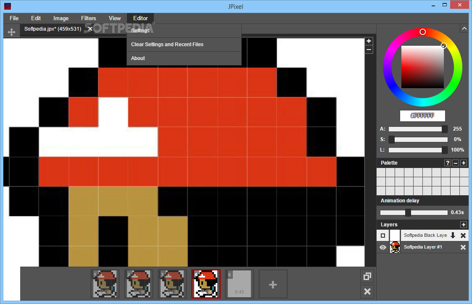Close the Editor menu
This screenshot has height=304, width=472.
(140, 18)
